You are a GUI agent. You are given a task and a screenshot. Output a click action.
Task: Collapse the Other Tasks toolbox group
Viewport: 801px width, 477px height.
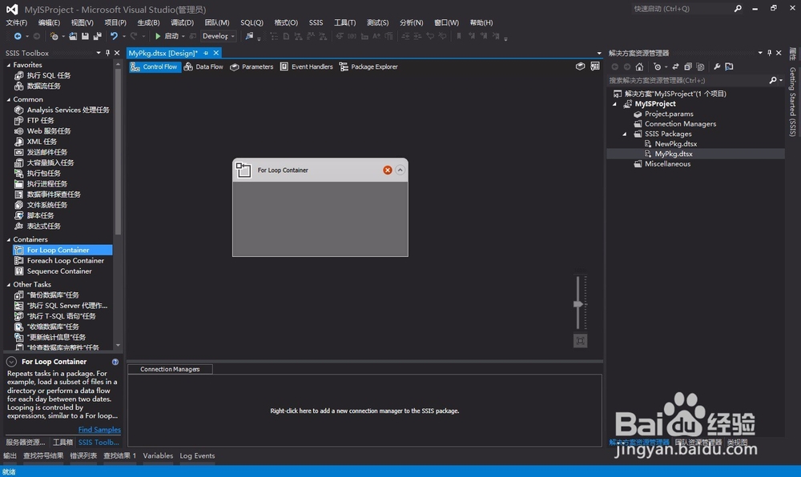pyautogui.click(x=9, y=285)
